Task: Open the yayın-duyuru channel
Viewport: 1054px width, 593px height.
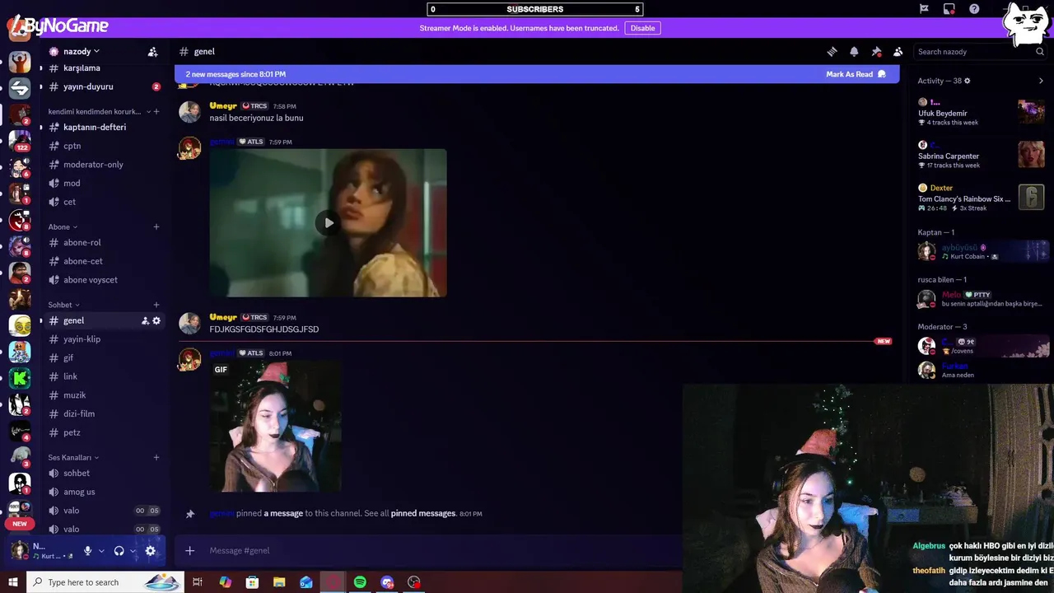Action: [103, 86]
